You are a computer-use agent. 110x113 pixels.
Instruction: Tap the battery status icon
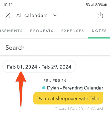106,5
